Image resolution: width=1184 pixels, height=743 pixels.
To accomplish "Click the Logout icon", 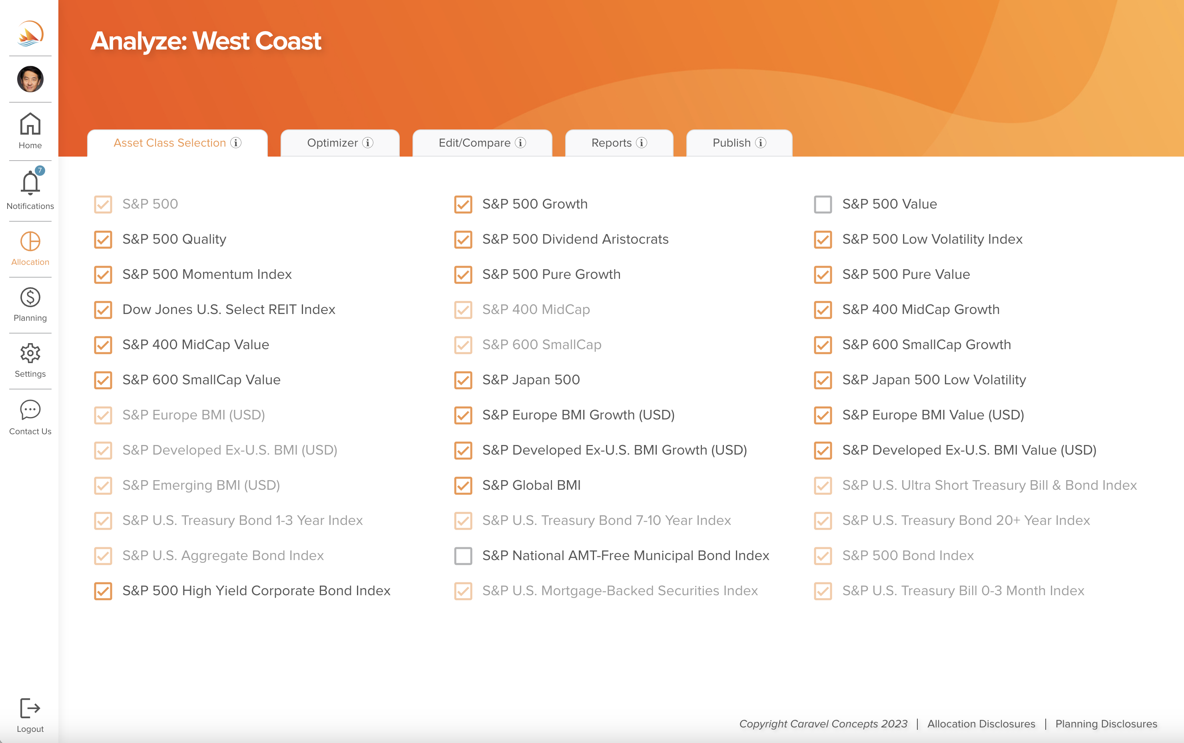I will tap(30, 709).
